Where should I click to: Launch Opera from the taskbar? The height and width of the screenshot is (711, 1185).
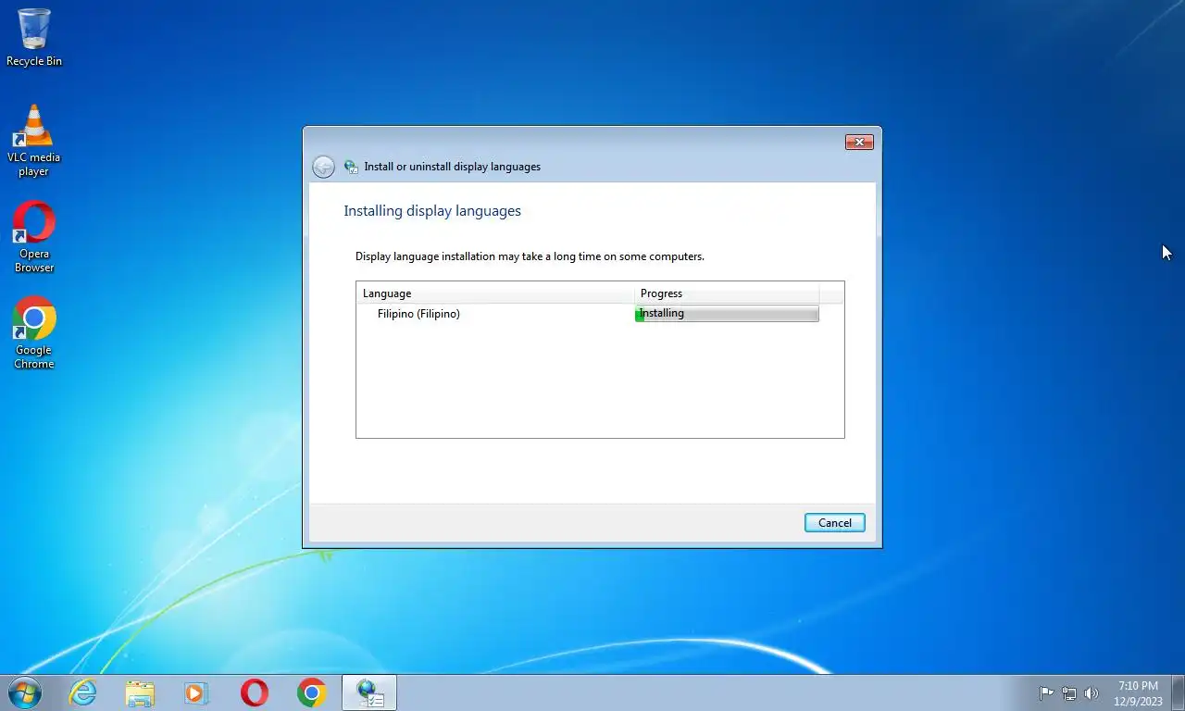tap(255, 692)
